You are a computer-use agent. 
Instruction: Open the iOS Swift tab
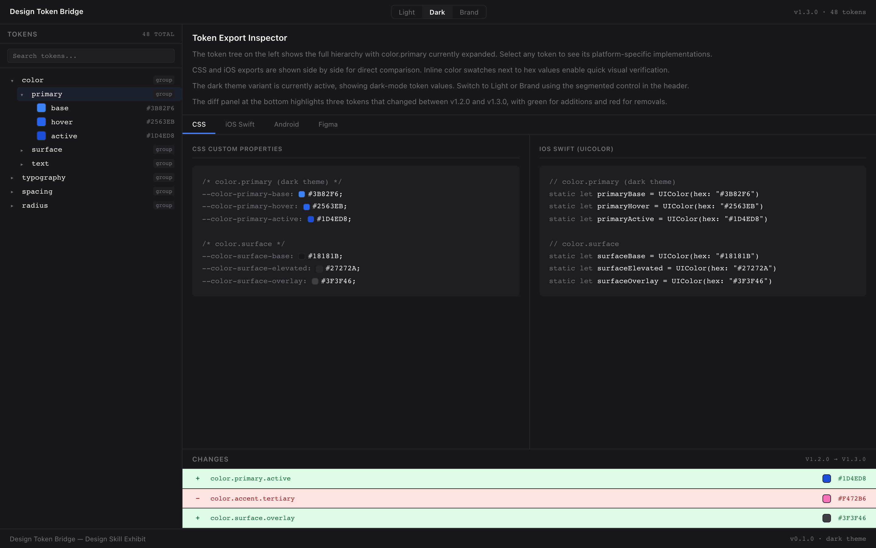pyautogui.click(x=240, y=124)
